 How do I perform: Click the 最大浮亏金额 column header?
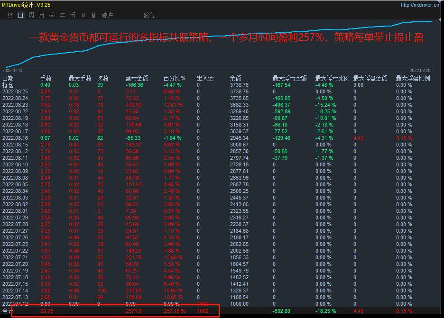[x=290, y=78]
